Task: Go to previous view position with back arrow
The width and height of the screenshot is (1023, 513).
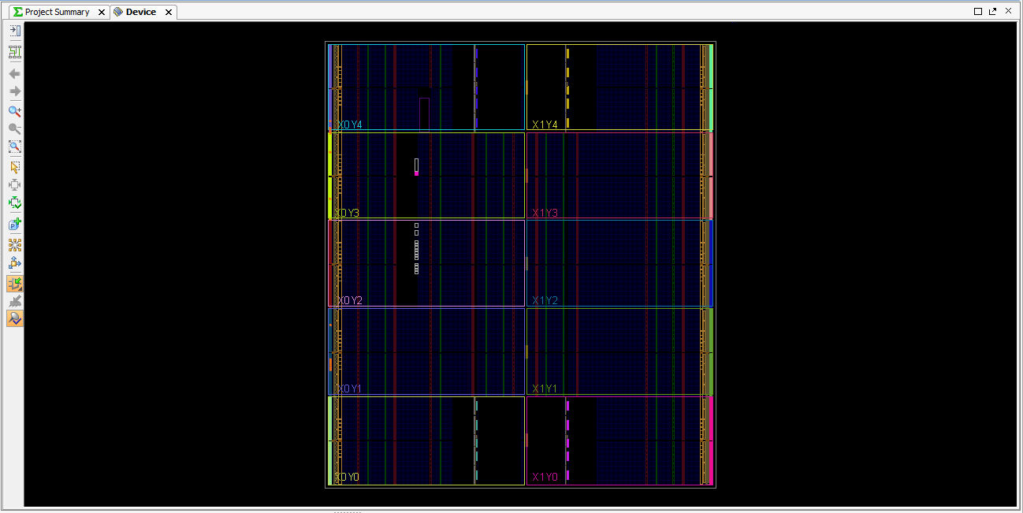Action: click(14, 73)
